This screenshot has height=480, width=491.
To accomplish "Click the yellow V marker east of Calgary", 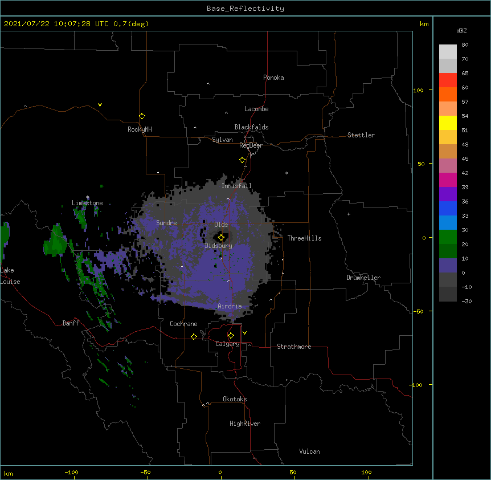I will (244, 333).
